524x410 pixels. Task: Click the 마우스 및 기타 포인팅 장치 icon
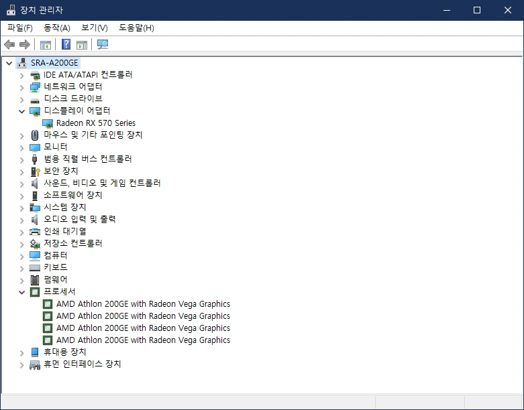pyautogui.click(x=35, y=135)
